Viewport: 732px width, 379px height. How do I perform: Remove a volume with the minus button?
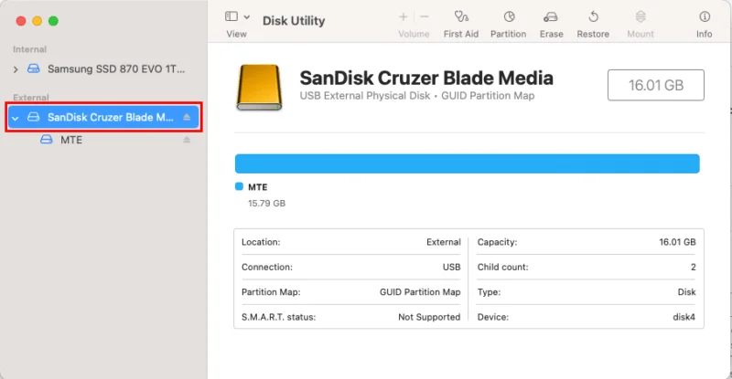[x=424, y=17]
